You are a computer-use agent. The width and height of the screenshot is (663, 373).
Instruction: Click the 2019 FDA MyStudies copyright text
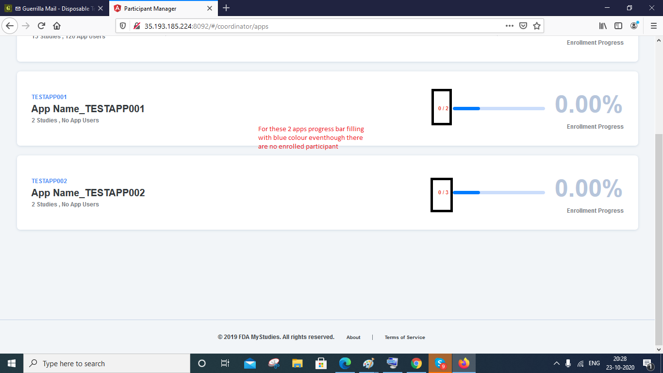pos(276,337)
